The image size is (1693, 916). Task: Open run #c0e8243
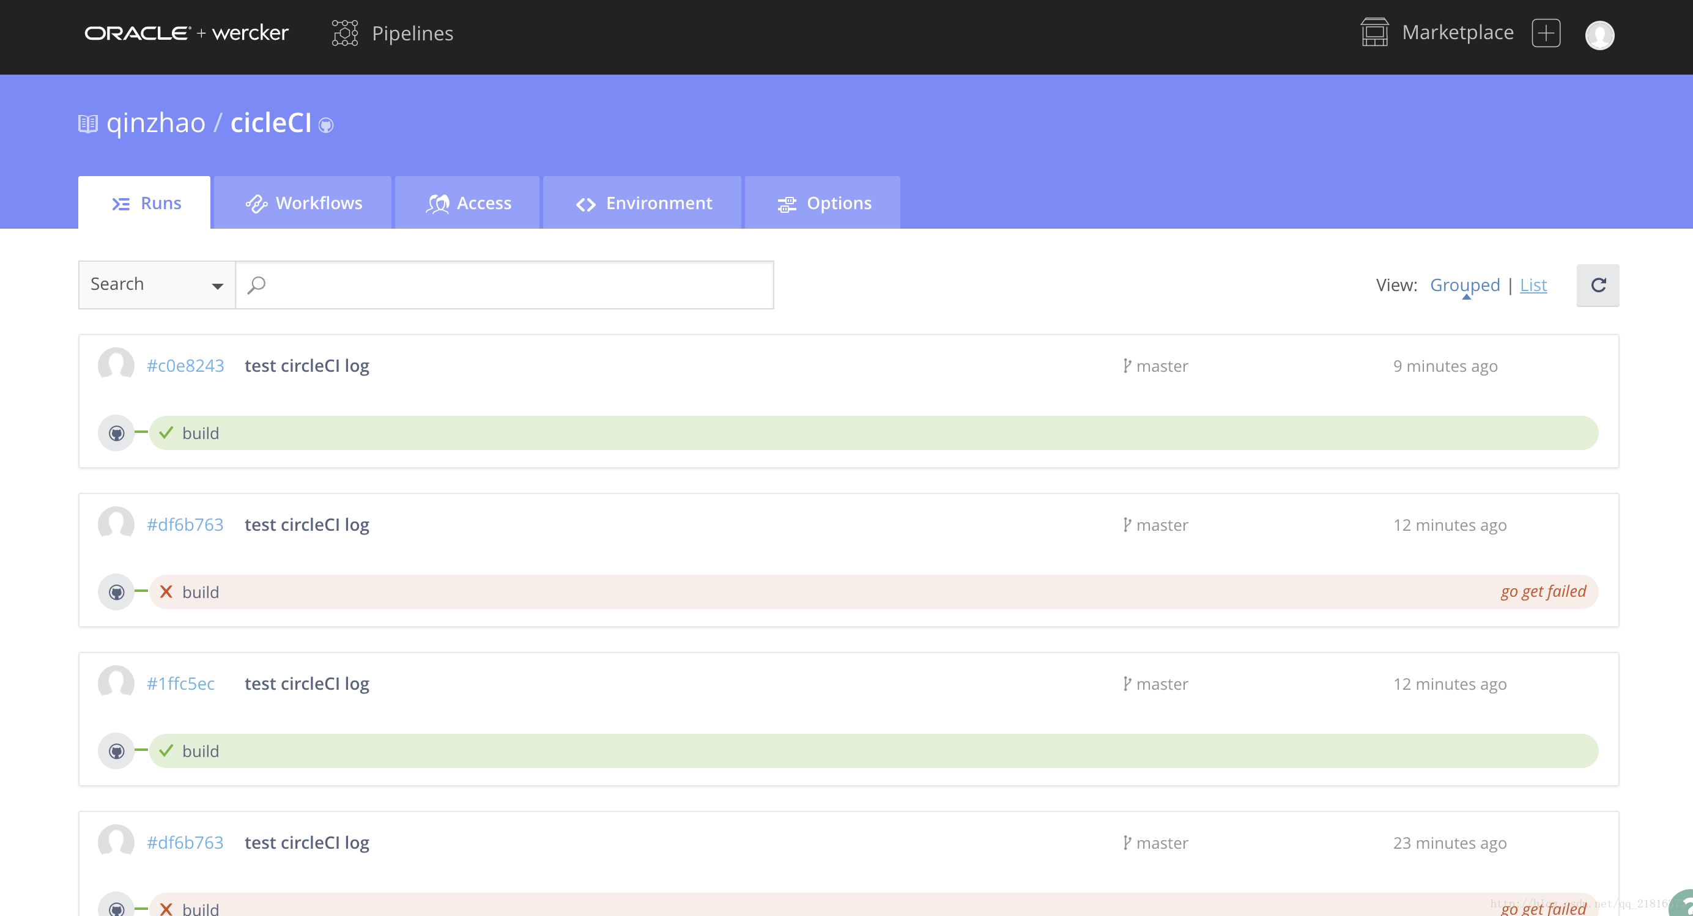[185, 365]
